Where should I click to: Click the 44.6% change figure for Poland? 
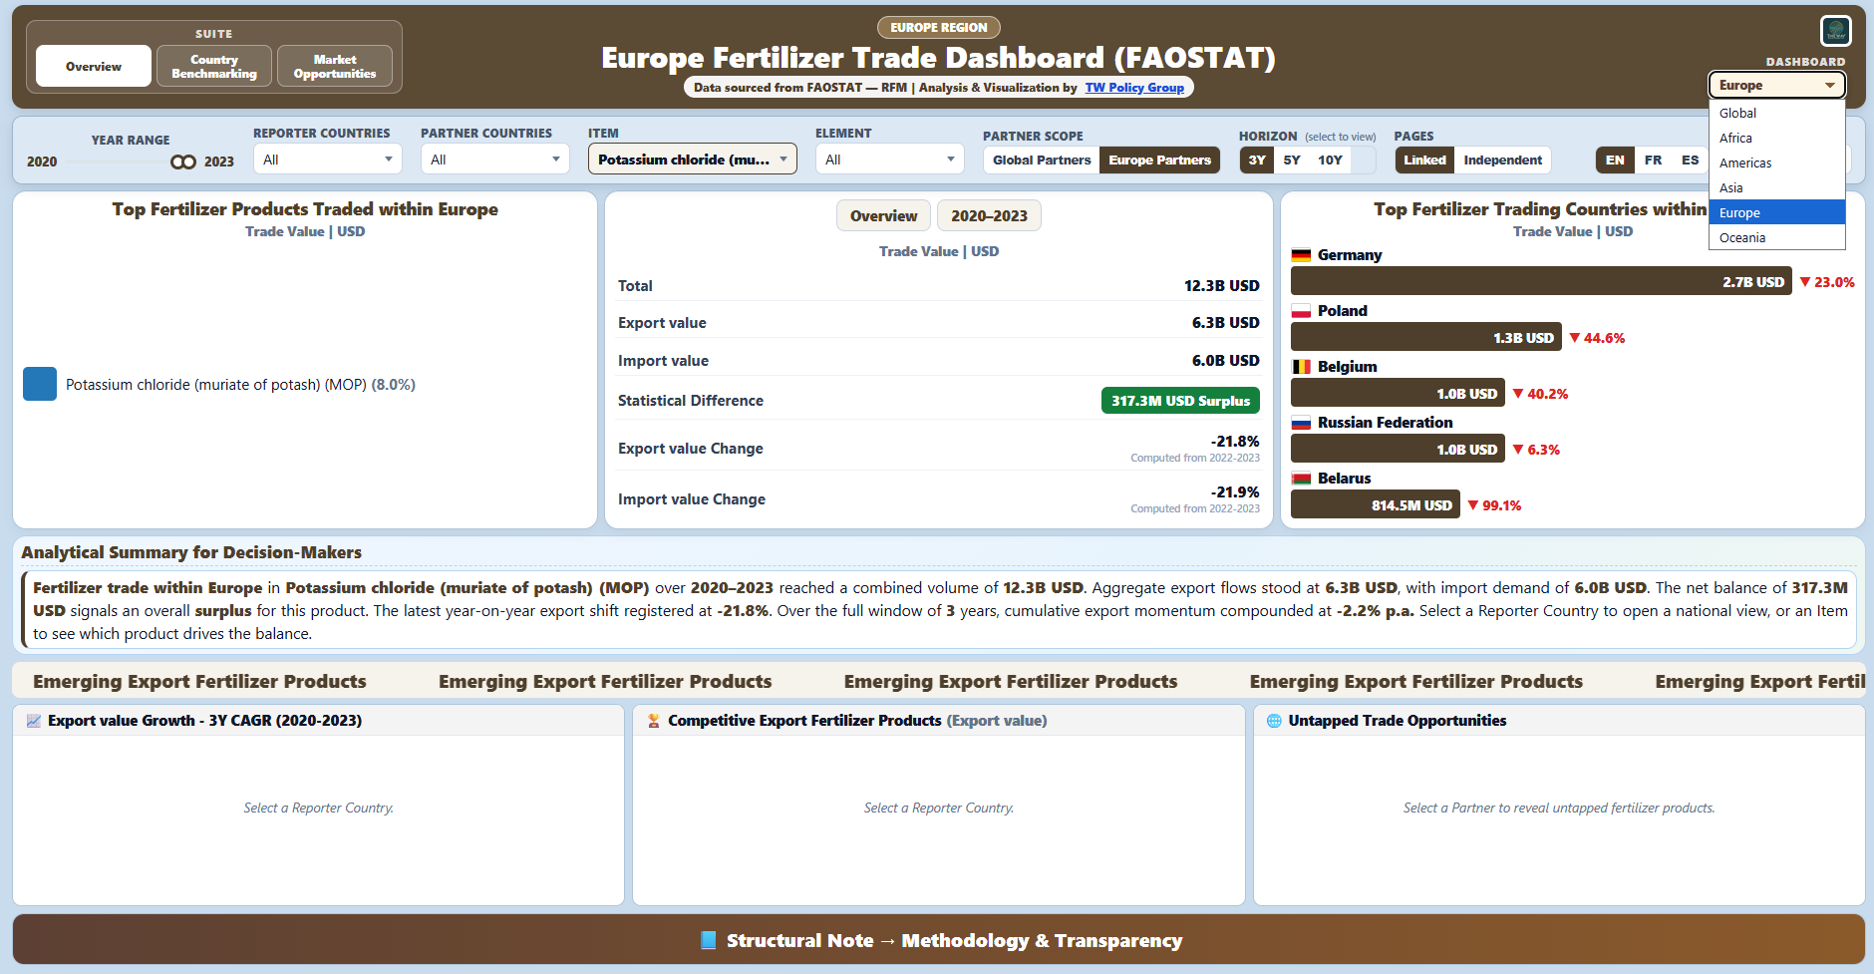coord(1604,338)
